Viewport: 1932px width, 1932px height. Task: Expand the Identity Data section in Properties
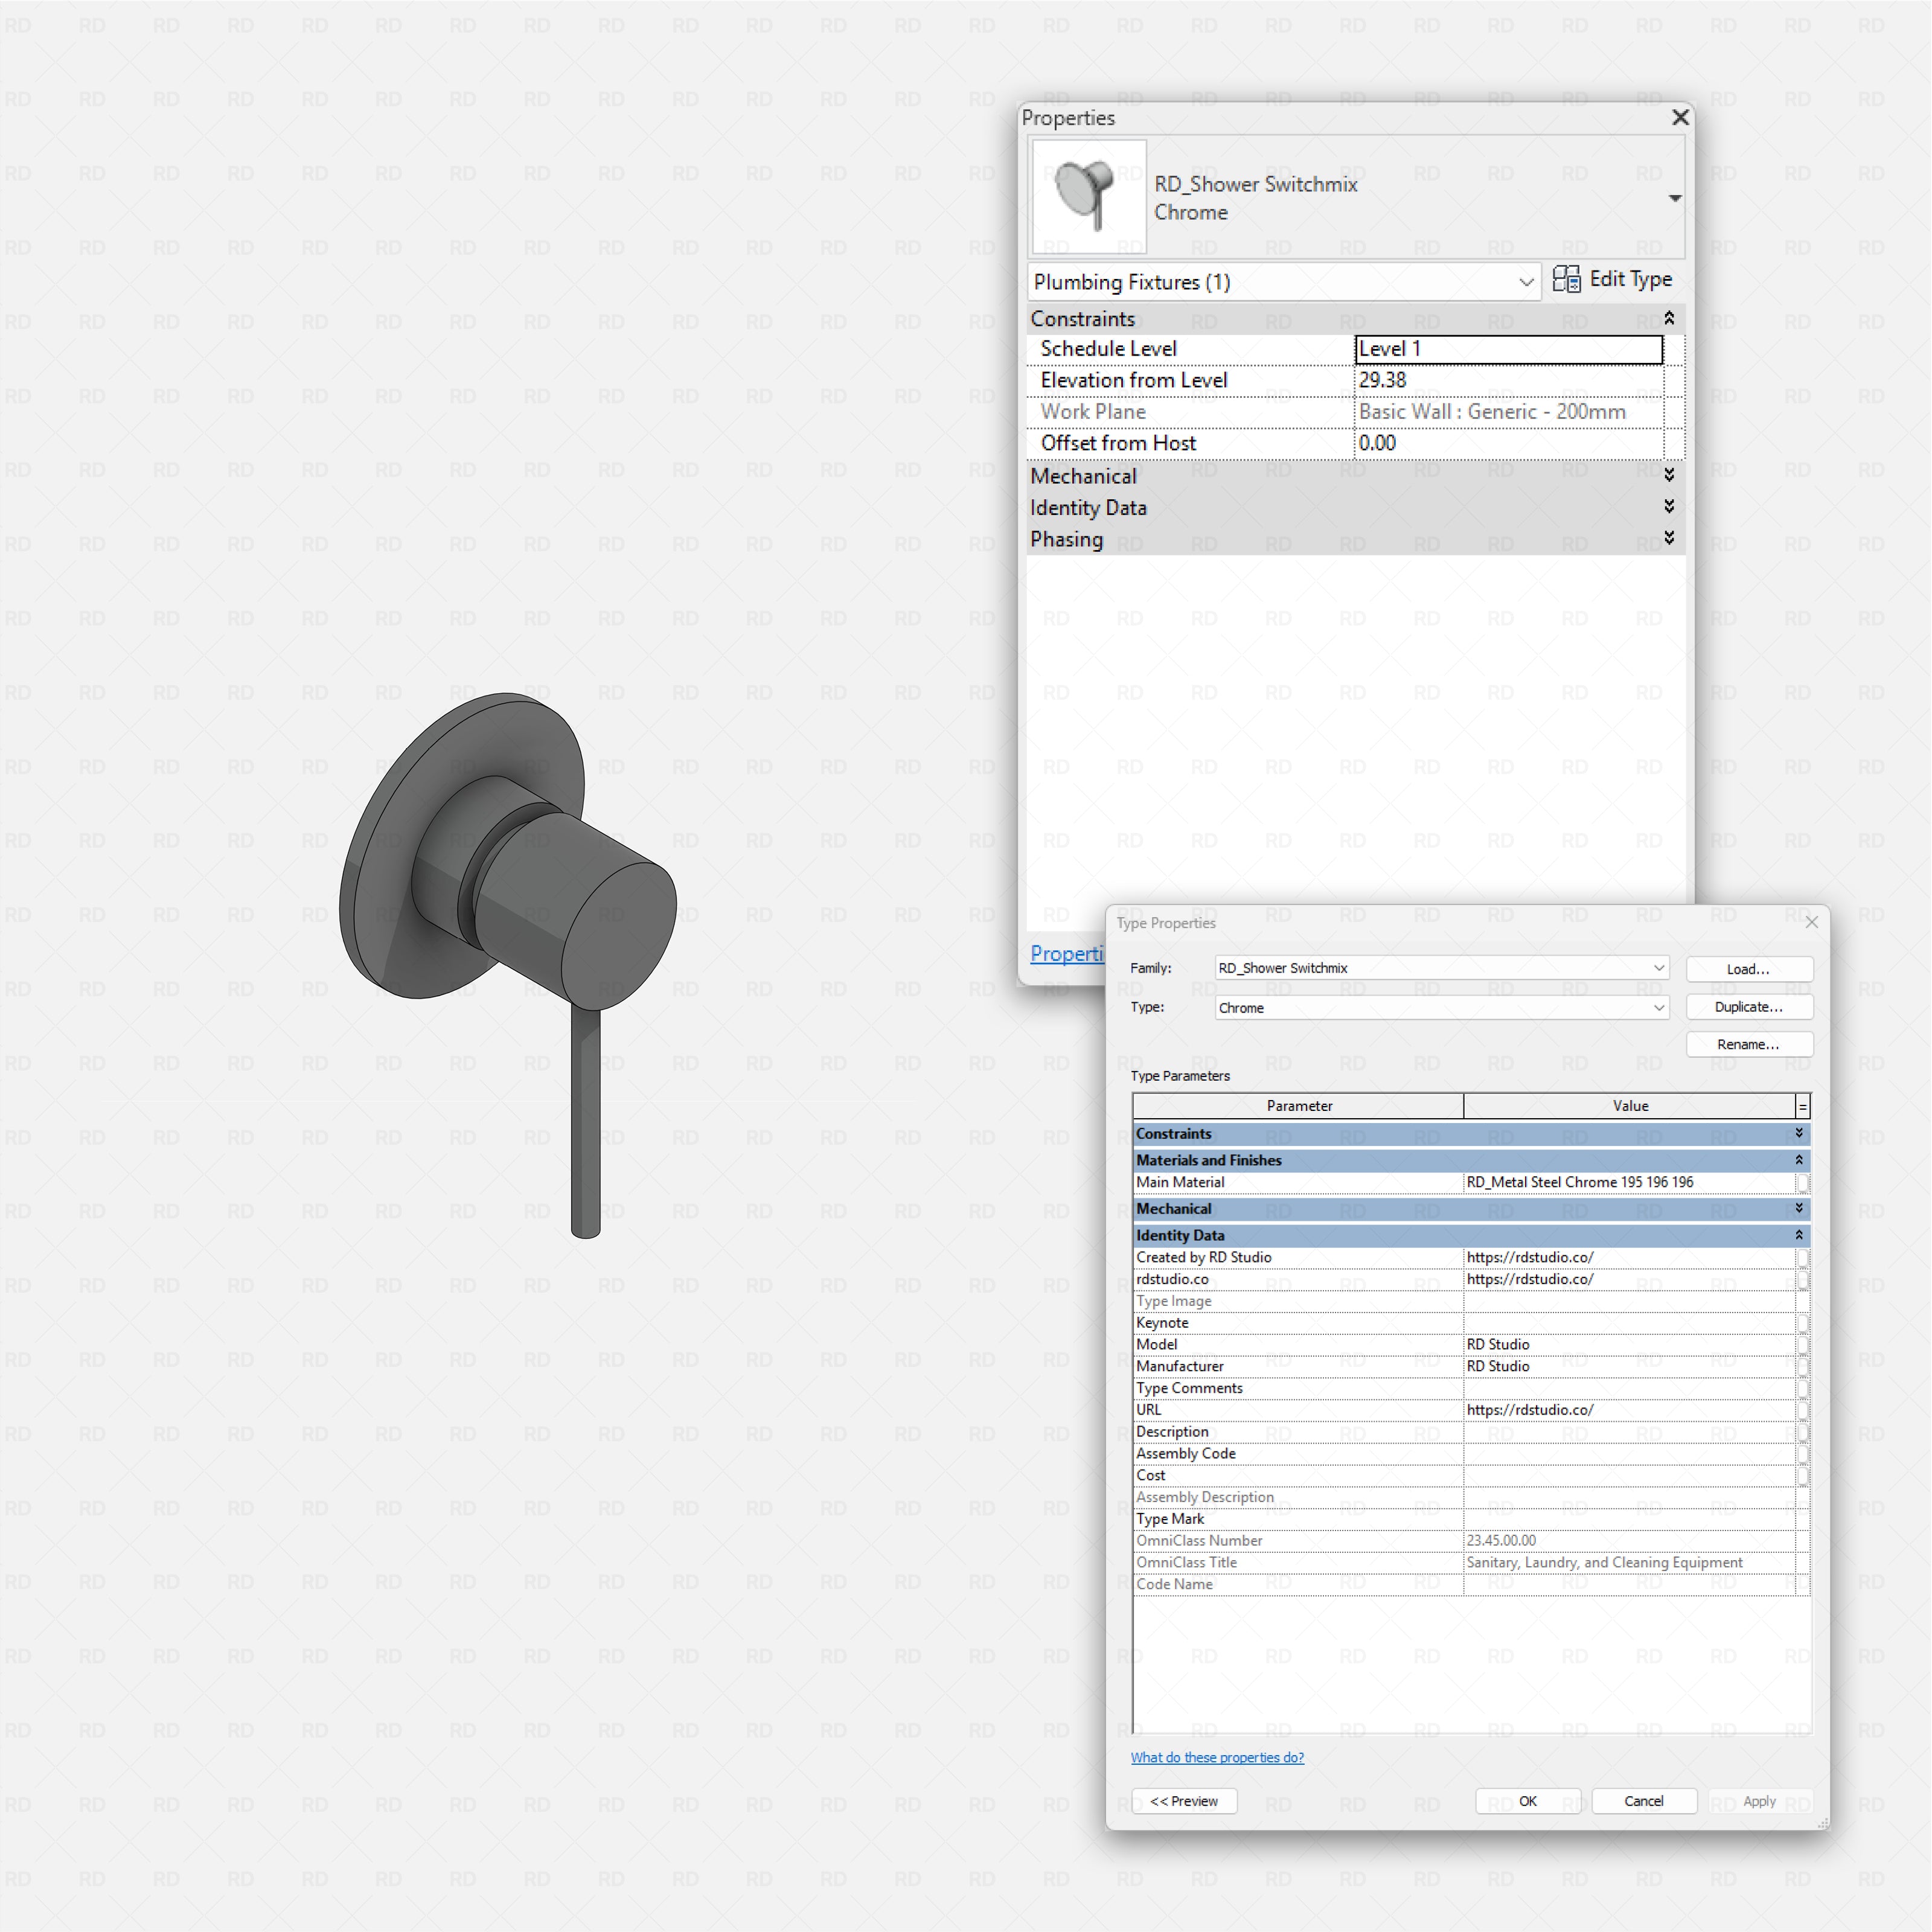pyautogui.click(x=1669, y=507)
